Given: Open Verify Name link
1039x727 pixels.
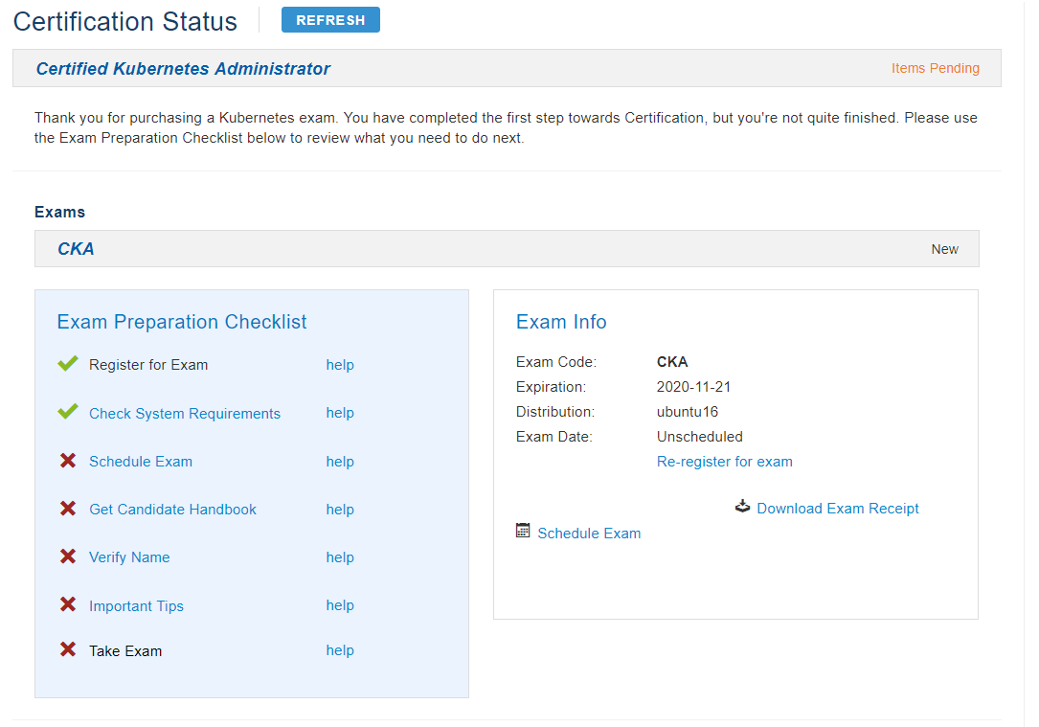Looking at the screenshot, I should coord(129,557).
